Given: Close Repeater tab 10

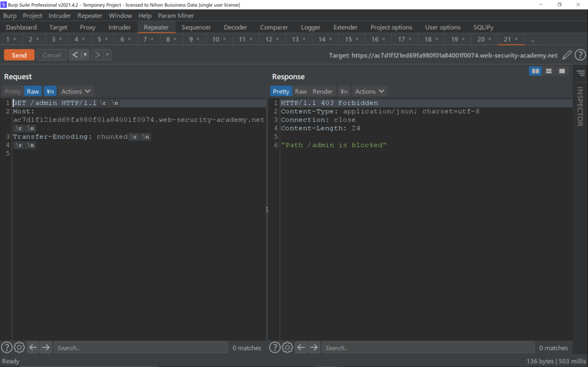Looking at the screenshot, I should coord(224,39).
